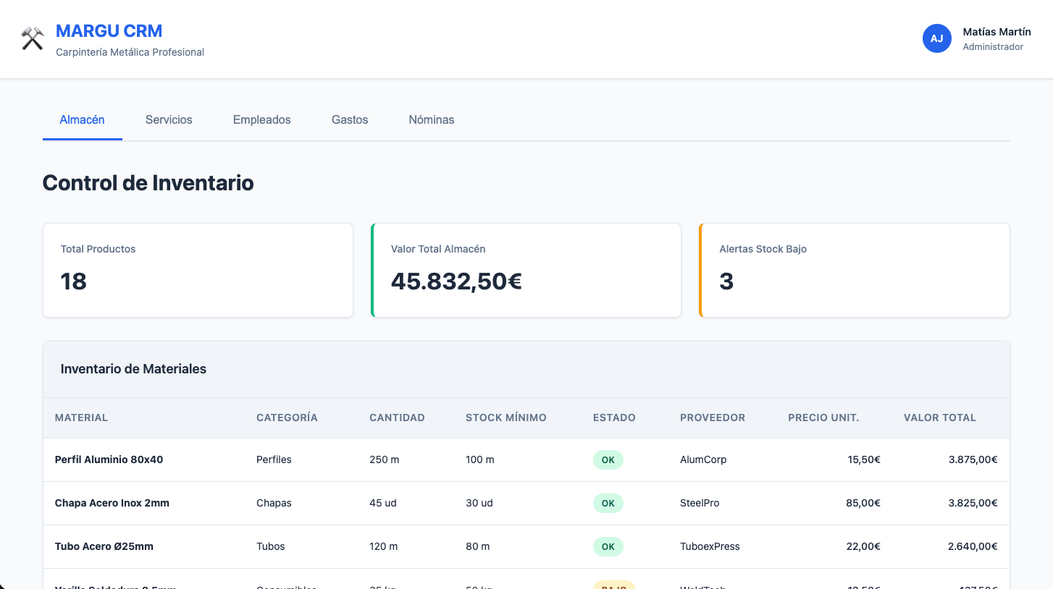This screenshot has width=1053, height=589.
Task: Open MARGU CRM home link
Action: 109,30
